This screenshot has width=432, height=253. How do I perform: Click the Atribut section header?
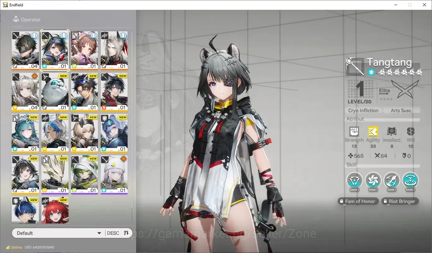355,119
